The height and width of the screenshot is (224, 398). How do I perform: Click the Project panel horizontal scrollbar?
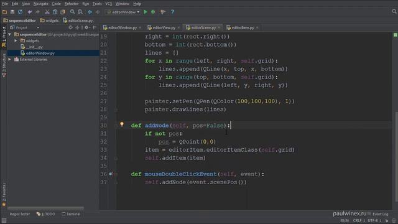pyautogui.click(x=45, y=208)
